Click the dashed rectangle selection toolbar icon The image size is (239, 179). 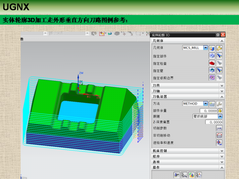pyautogui.click(x=138, y=33)
